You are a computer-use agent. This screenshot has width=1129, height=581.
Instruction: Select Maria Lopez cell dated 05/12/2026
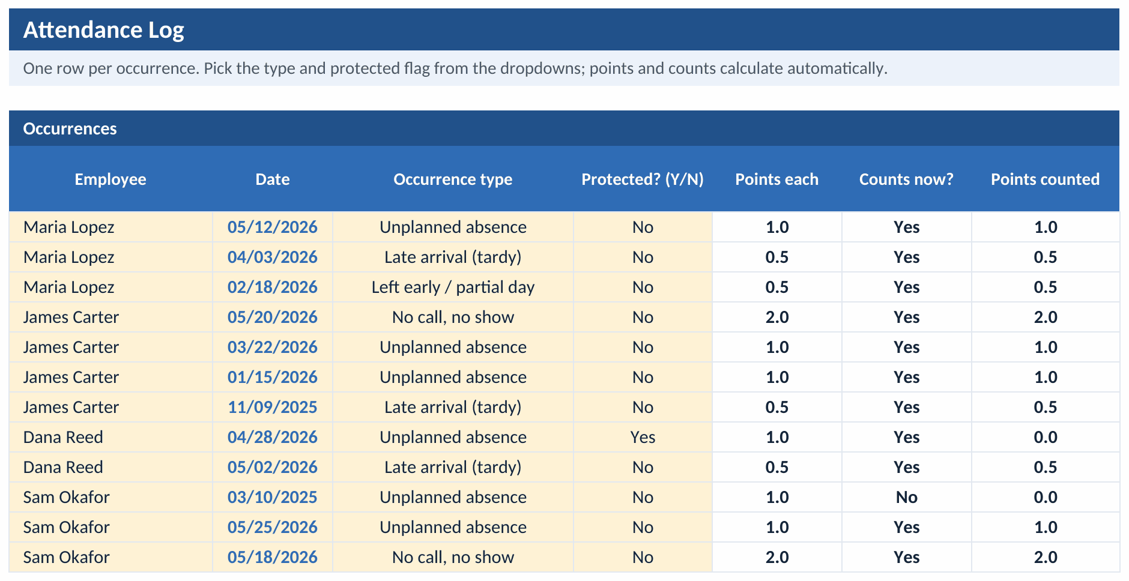pos(111,227)
